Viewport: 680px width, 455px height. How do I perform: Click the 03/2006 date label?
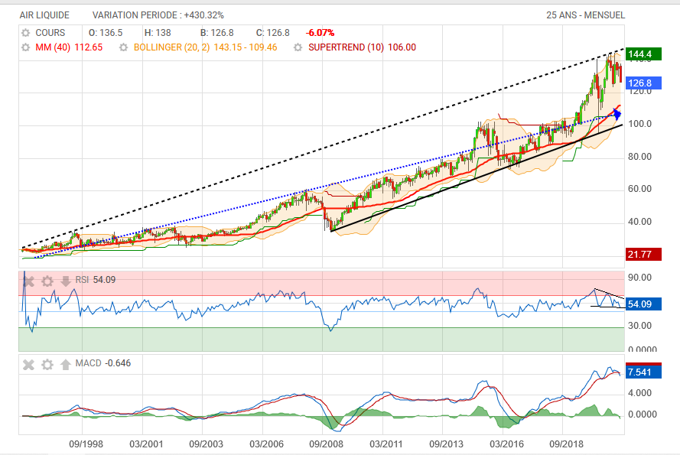266,444
